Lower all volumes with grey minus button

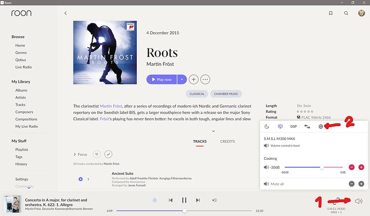coord(351,184)
